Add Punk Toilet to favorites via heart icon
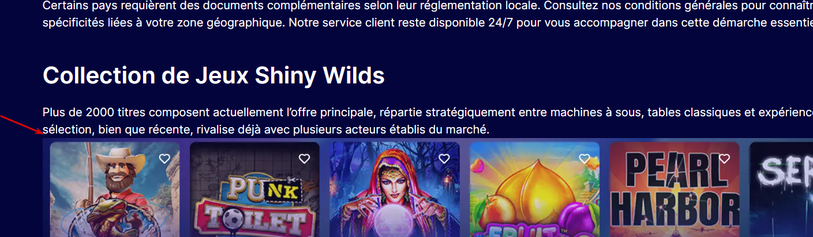This screenshot has width=813, height=237. pos(304,159)
